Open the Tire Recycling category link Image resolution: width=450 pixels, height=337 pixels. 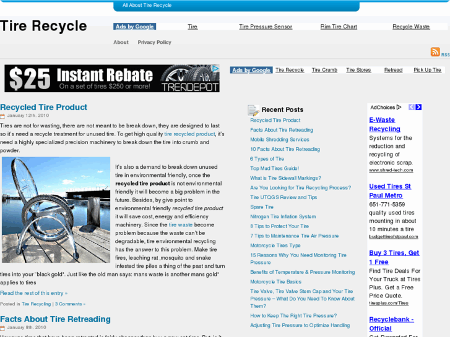(x=36, y=304)
